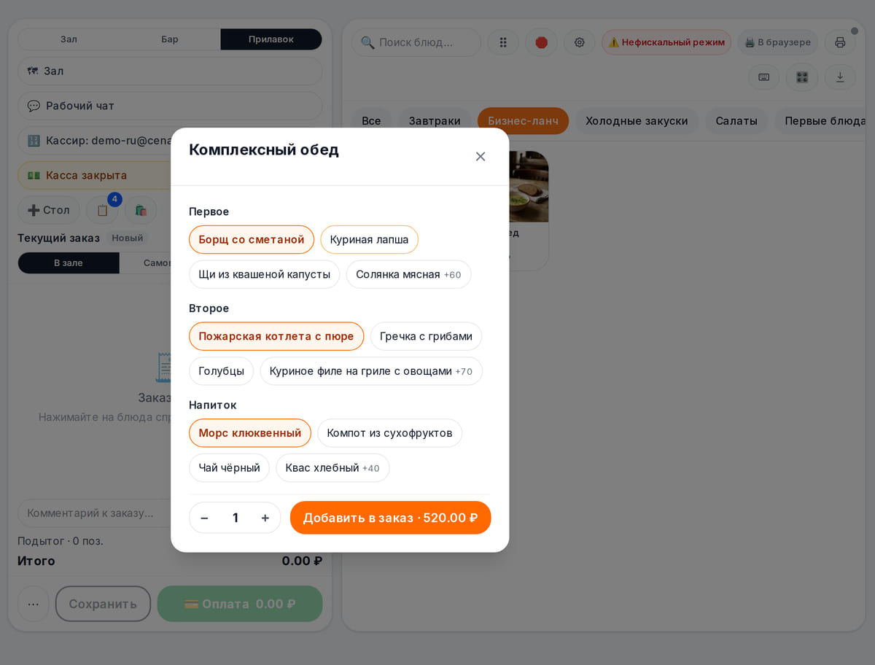Click shopping bags icon button
The height and width of the screenshot is (665, 875).
pyautogui.click(x=141, y=210)
